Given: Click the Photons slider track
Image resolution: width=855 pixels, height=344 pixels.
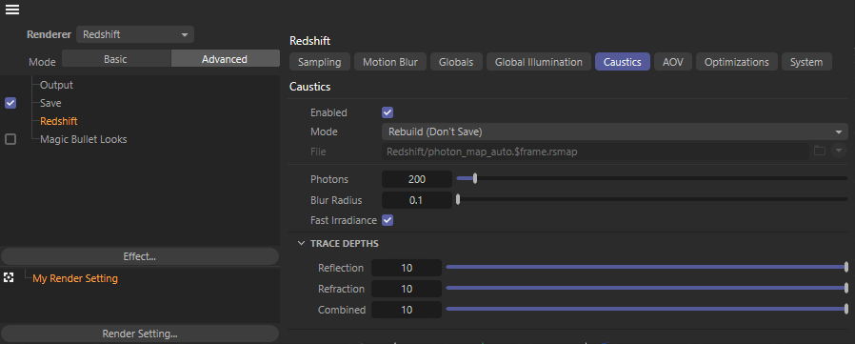Looking at the screenshot, I should 651,178.
